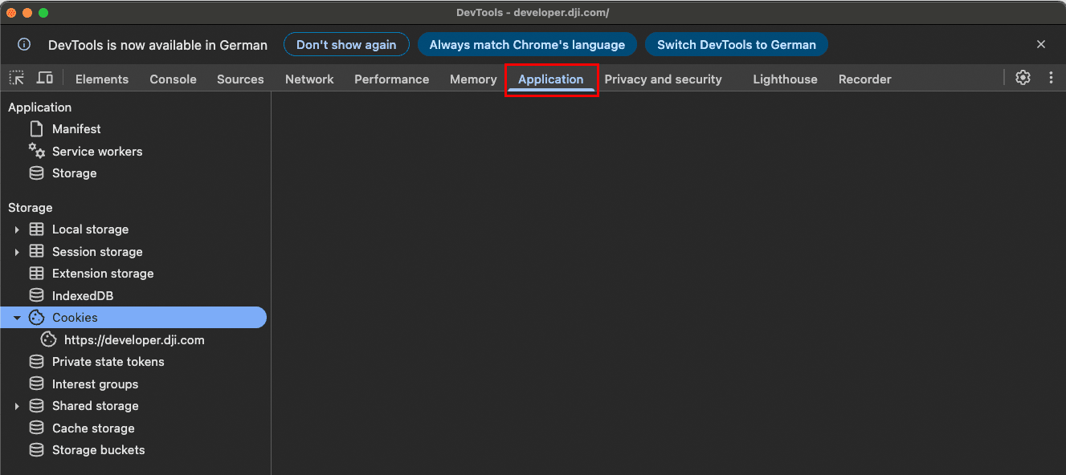Open DevTools settings gear
Screen dimensions: 1066x475
tap(1023, 78)
